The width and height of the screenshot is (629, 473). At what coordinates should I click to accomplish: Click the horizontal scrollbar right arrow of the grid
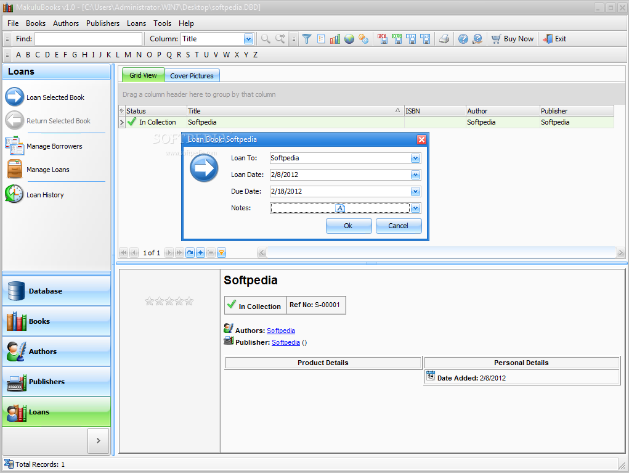click(620, 253)
